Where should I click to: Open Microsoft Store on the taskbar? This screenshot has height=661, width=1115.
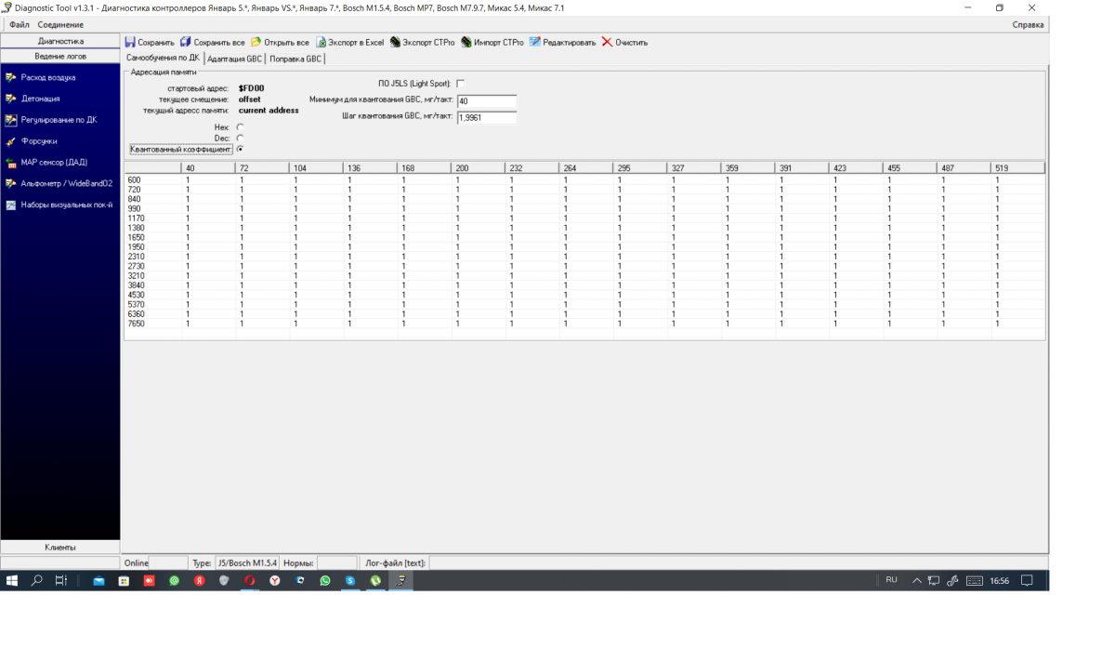(x=124, y=580)
